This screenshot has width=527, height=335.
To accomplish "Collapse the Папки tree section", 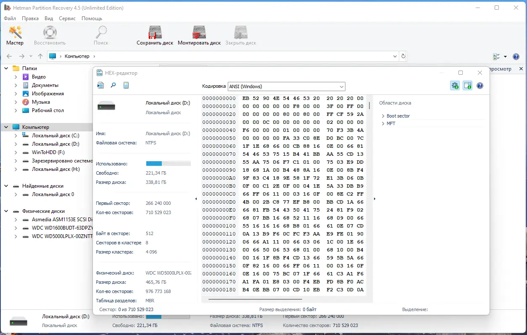I will click(x=6, y=68).
